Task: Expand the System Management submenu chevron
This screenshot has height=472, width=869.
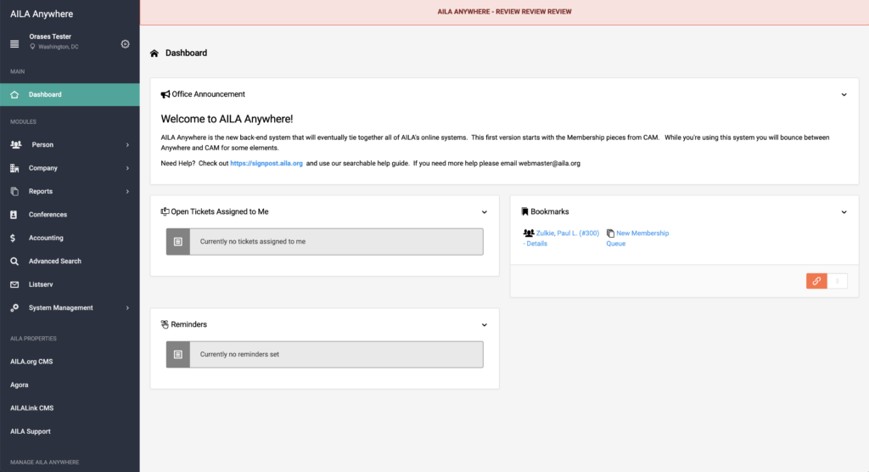Action: click(127, 308)
